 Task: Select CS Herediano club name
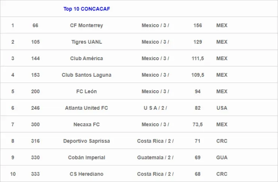86,174
